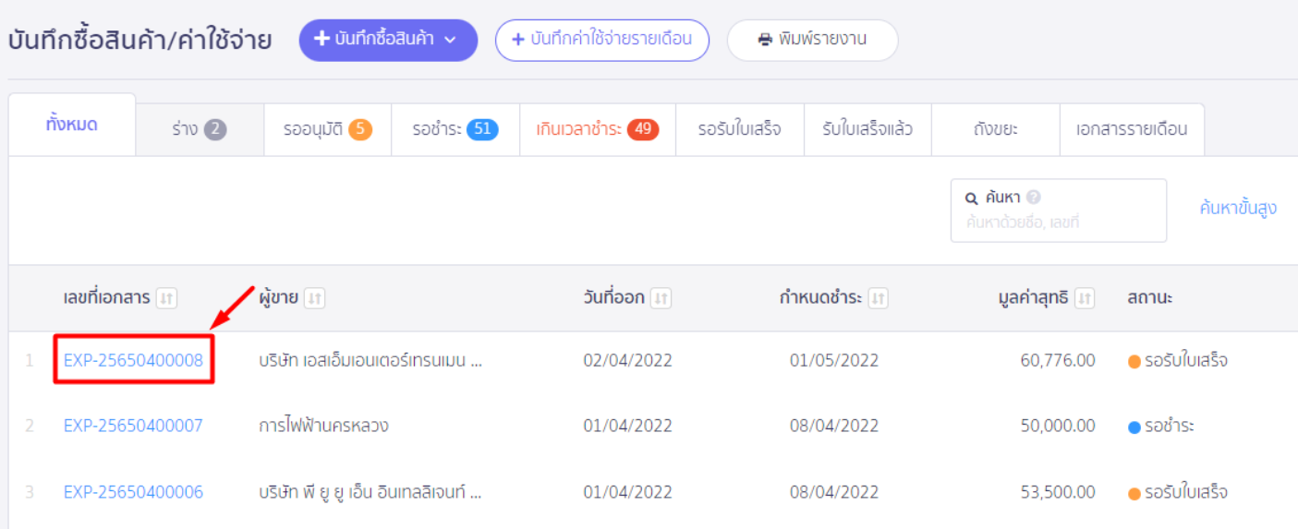Open the บันทึกซื้อสินค้า dropdown button
This screenshot has height=529, width=1298.
388,40
